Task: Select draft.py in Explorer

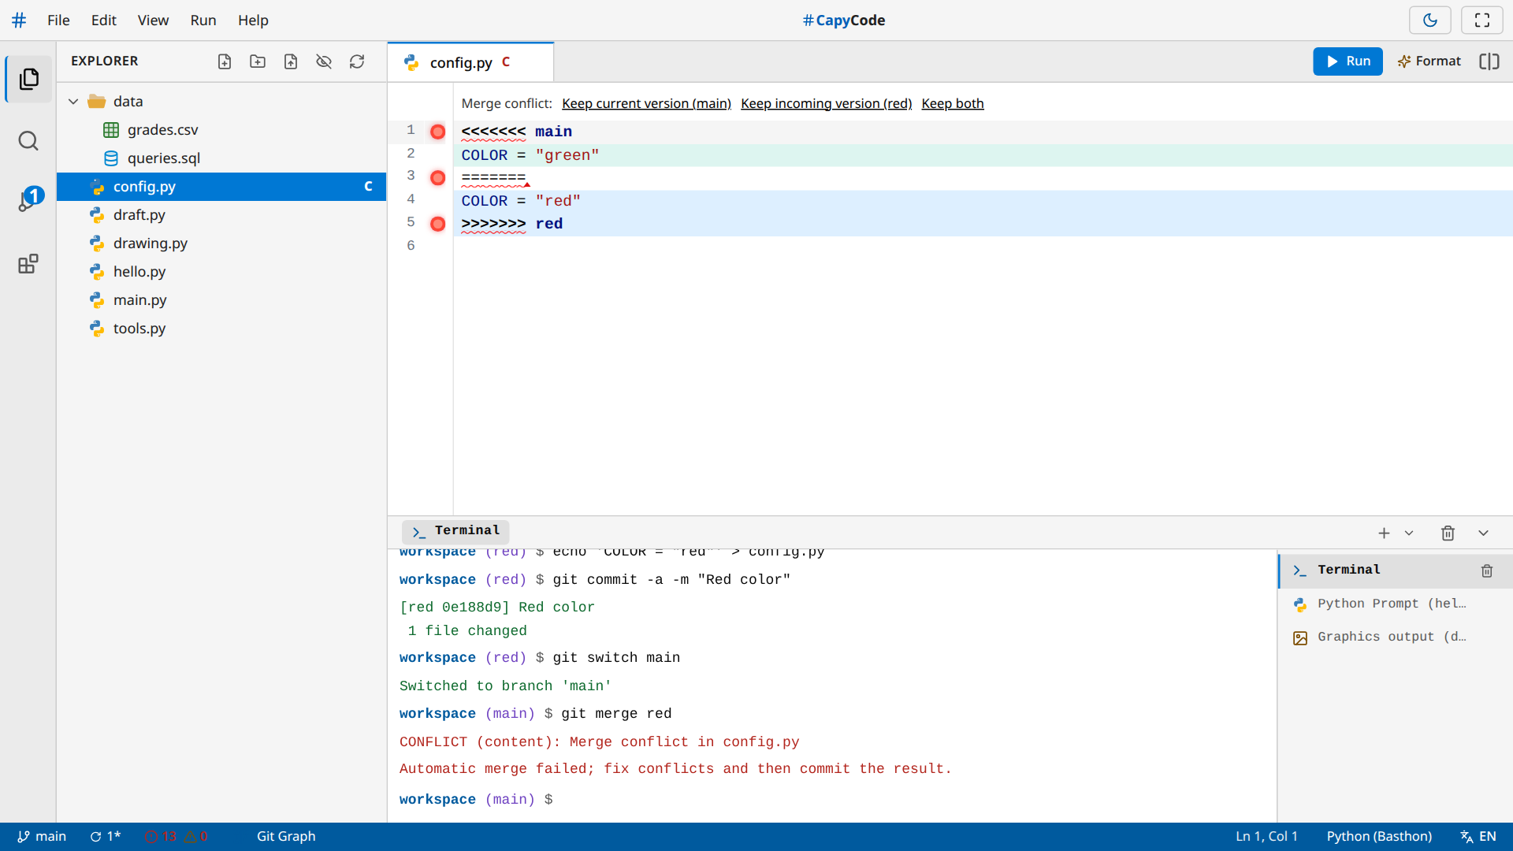Action: pyautogui.click(x=221, y=215)
